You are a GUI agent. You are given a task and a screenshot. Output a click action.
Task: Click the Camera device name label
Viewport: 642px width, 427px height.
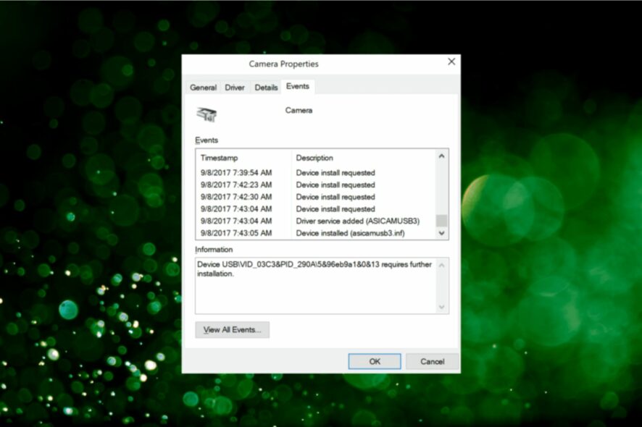coord(299,111)
